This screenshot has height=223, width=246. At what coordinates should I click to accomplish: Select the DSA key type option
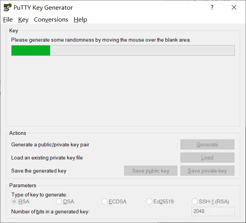click(x=59, y=201)
